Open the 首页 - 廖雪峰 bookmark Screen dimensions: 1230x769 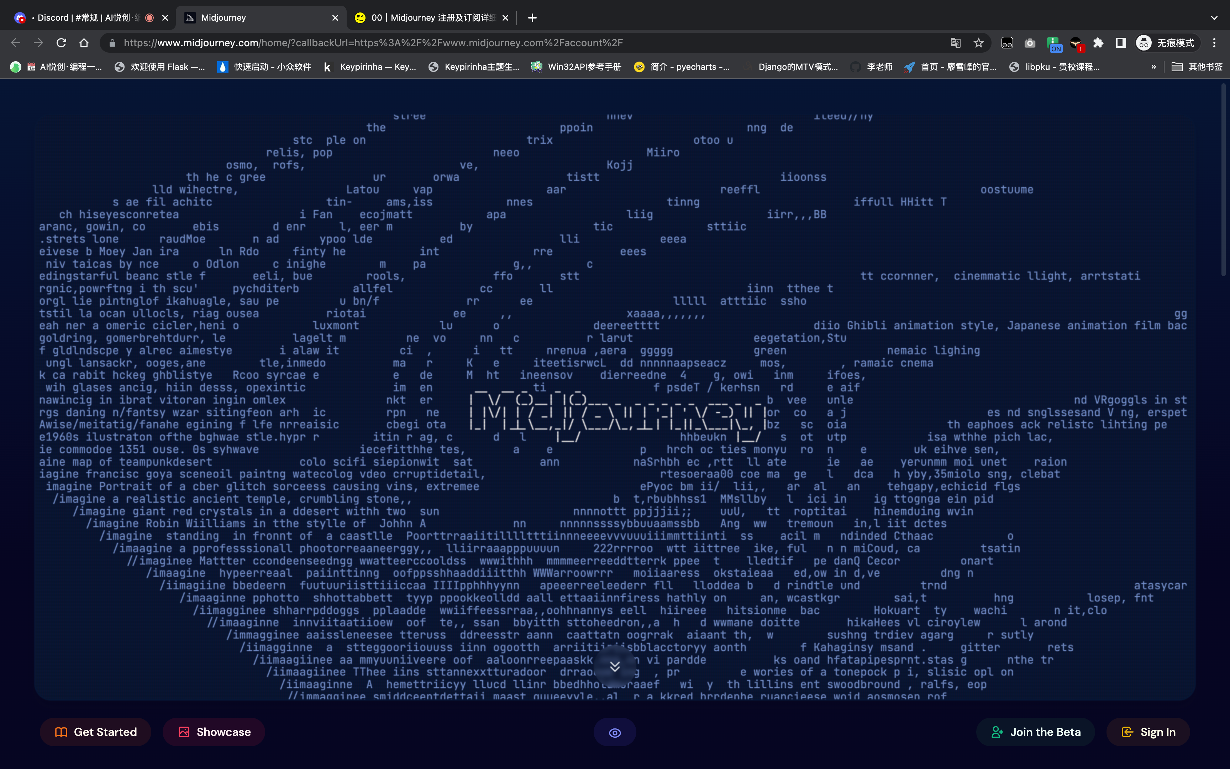(951, 67)
